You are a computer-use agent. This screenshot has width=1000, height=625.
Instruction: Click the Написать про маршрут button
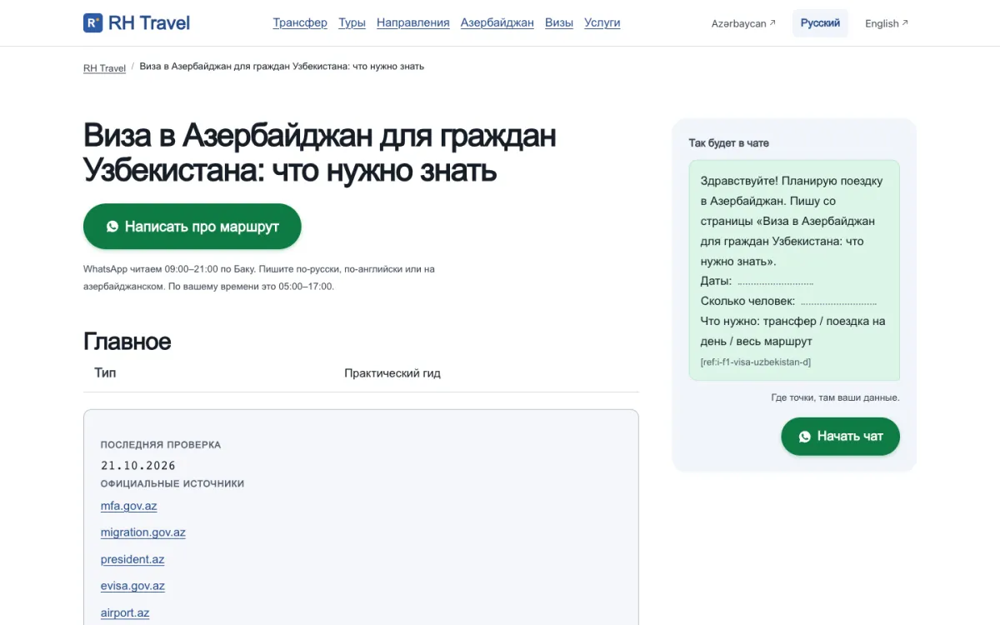point(192,227)
